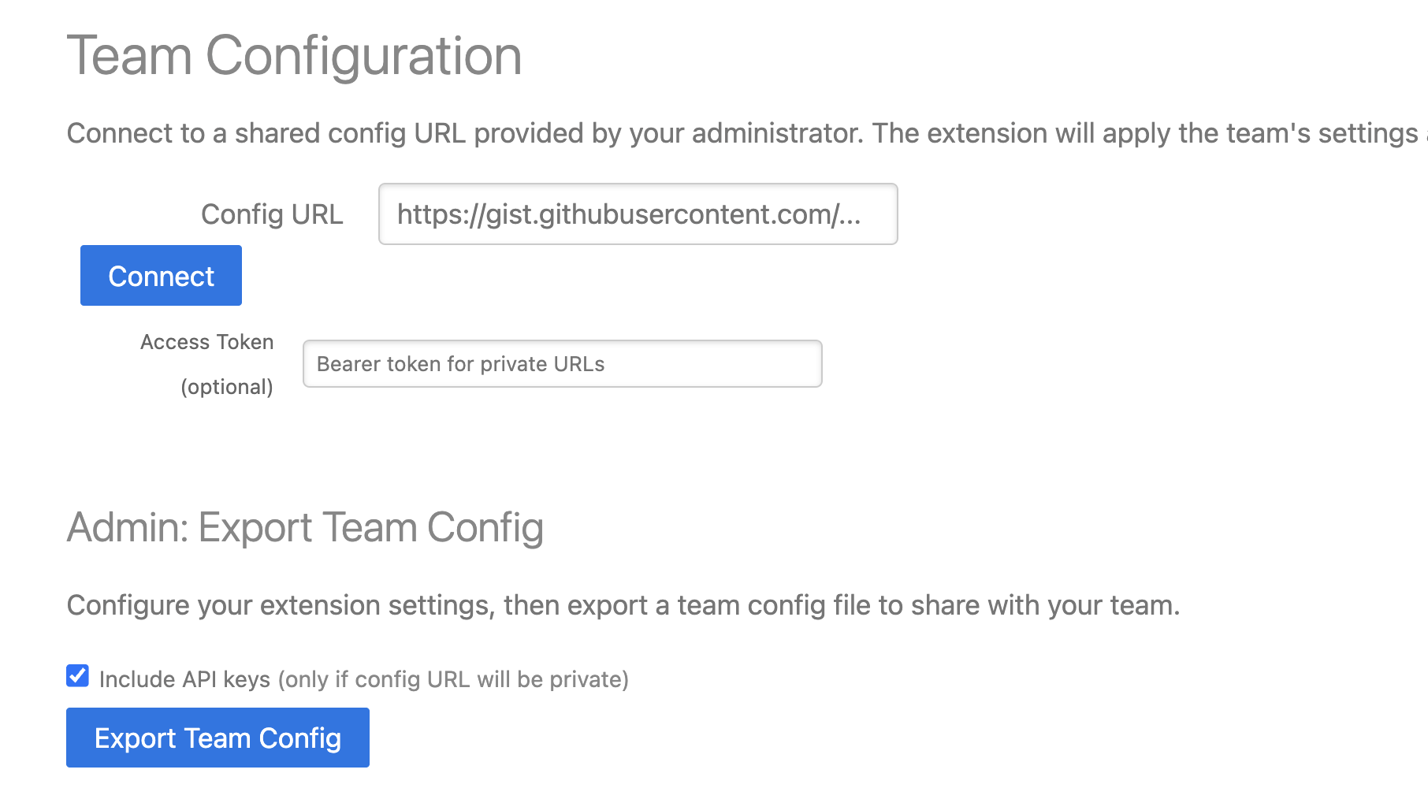Disable including API keys in export
This screenshot has height=788, width=1428.
click(77, 676)
